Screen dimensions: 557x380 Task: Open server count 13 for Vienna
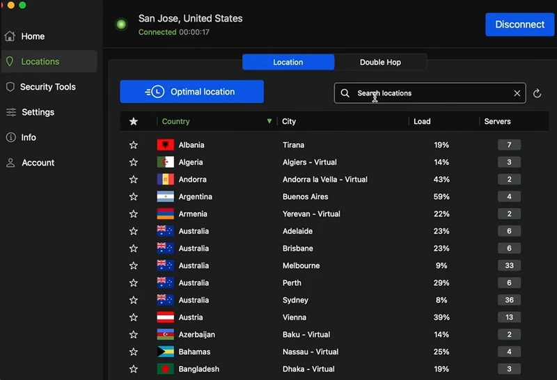[509, 317]
